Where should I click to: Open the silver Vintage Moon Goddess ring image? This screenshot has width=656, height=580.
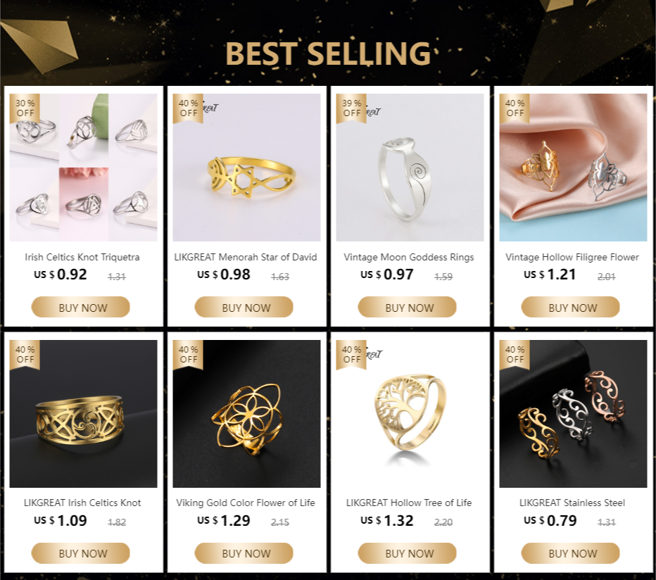point(410,168)
